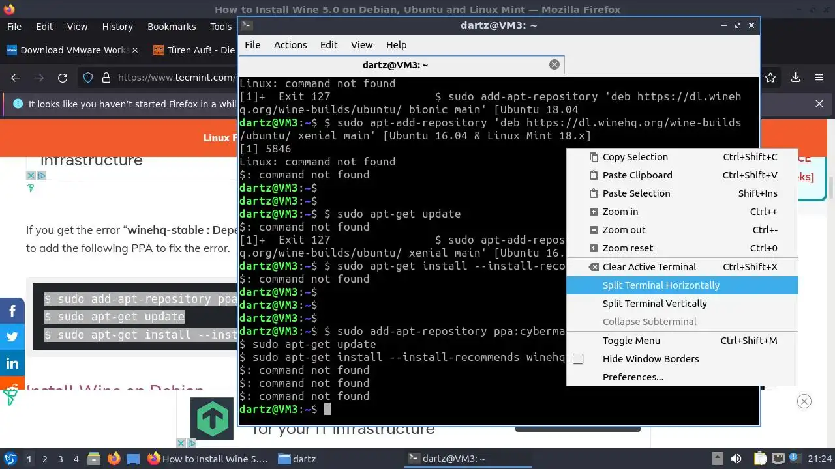Reload the Firefox page

(63, 78)
